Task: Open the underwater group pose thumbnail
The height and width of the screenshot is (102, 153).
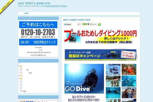Action: 113,69
